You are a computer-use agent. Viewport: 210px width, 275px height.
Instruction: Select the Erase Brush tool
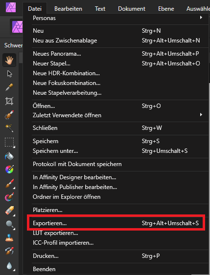tap(10, 211)
